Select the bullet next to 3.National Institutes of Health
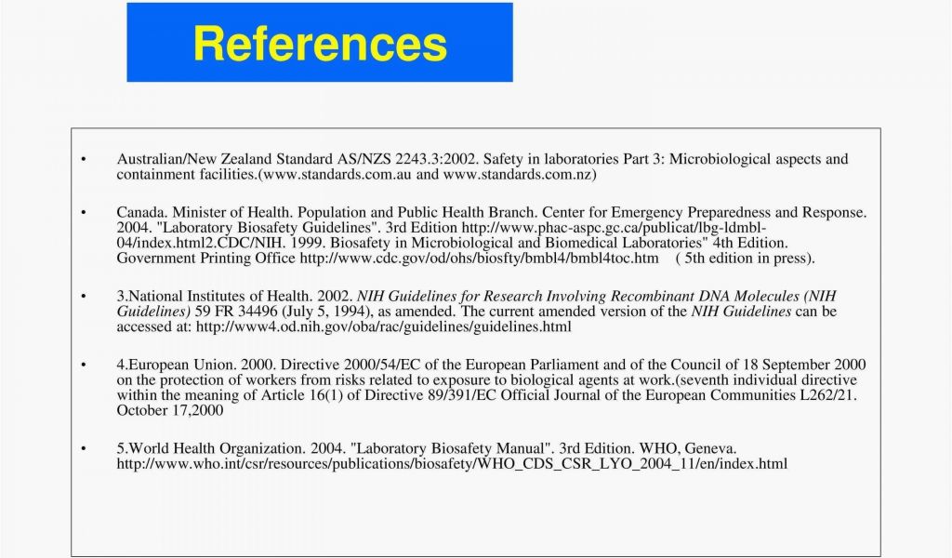Image resolution: width=952 pixels, height=558 pixels. pos(84,297)
